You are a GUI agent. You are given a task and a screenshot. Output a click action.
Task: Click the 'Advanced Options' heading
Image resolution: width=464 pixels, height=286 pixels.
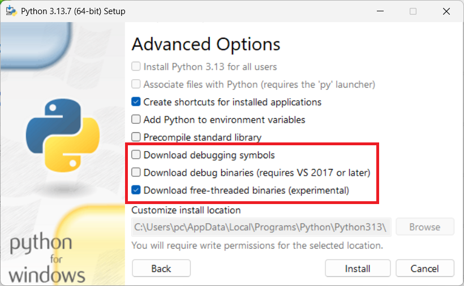click(x=206, y=44)
